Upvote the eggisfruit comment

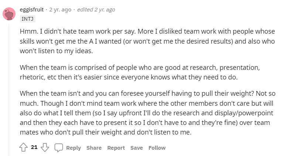click(24, 147)
